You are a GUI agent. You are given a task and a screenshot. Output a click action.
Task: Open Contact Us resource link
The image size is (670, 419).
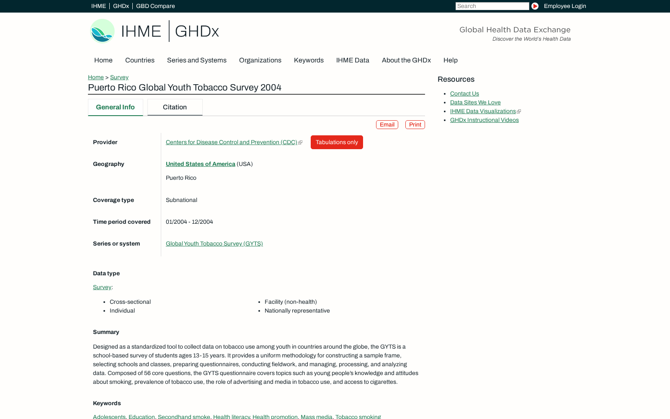464,94
